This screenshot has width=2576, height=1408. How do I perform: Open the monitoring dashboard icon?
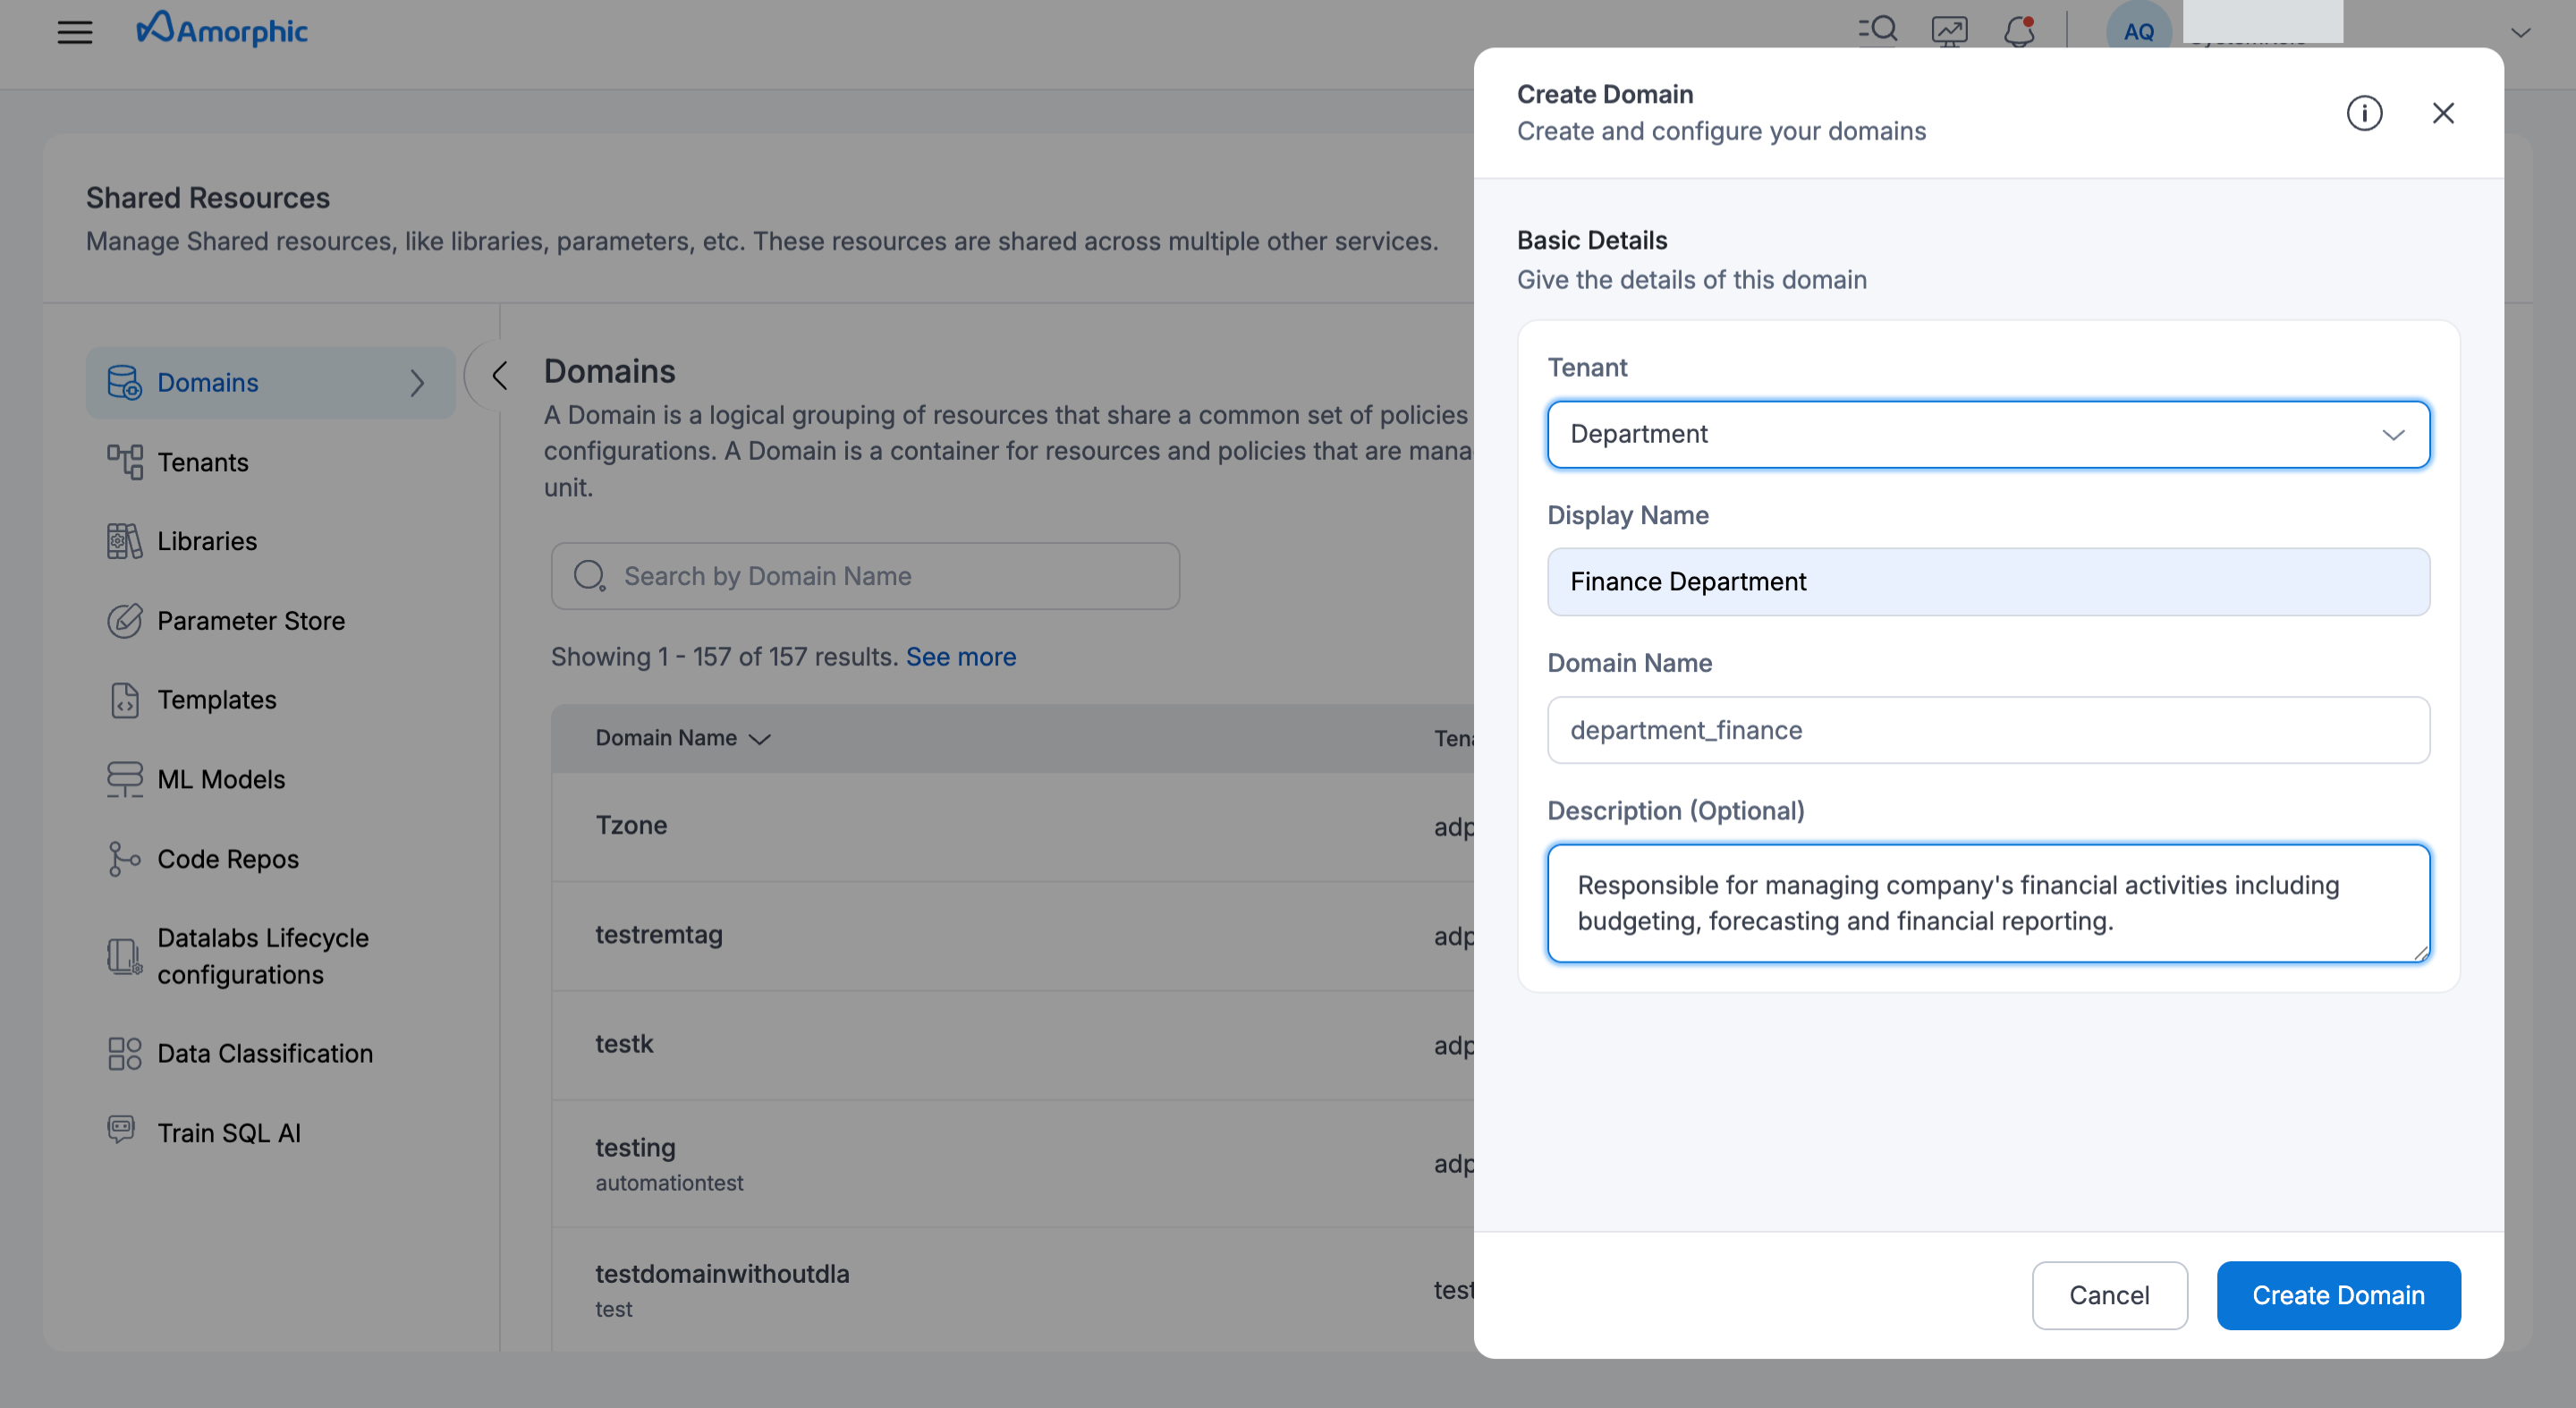[1949, 30]
